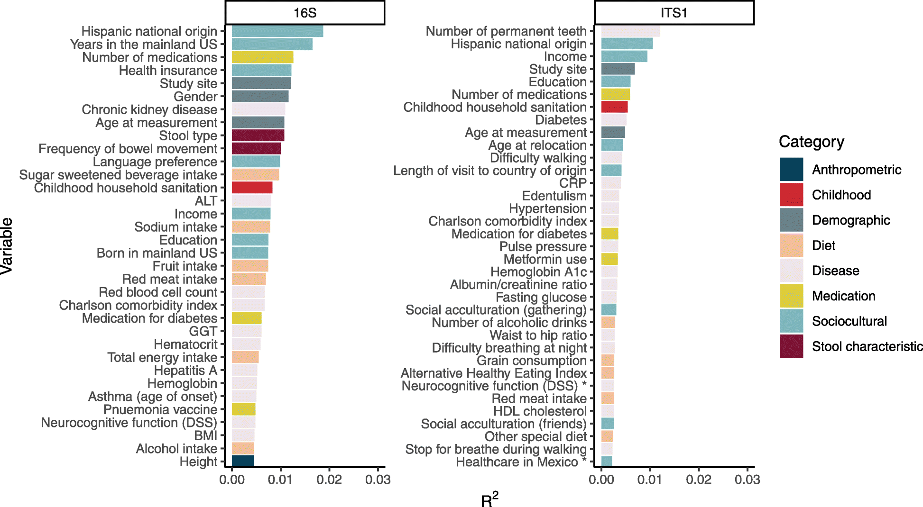
Task: Click the 16S Number of medications bar
Action: pos(262,57)
